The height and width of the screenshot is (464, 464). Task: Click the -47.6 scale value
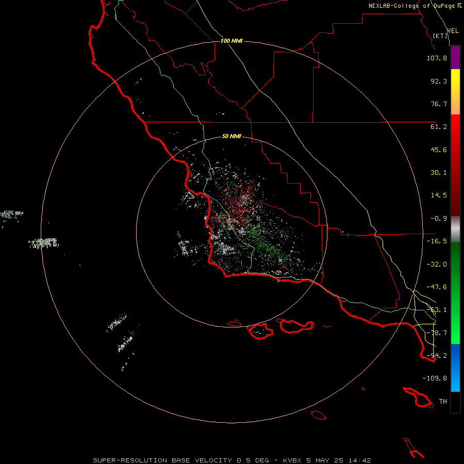coord(437,287)
